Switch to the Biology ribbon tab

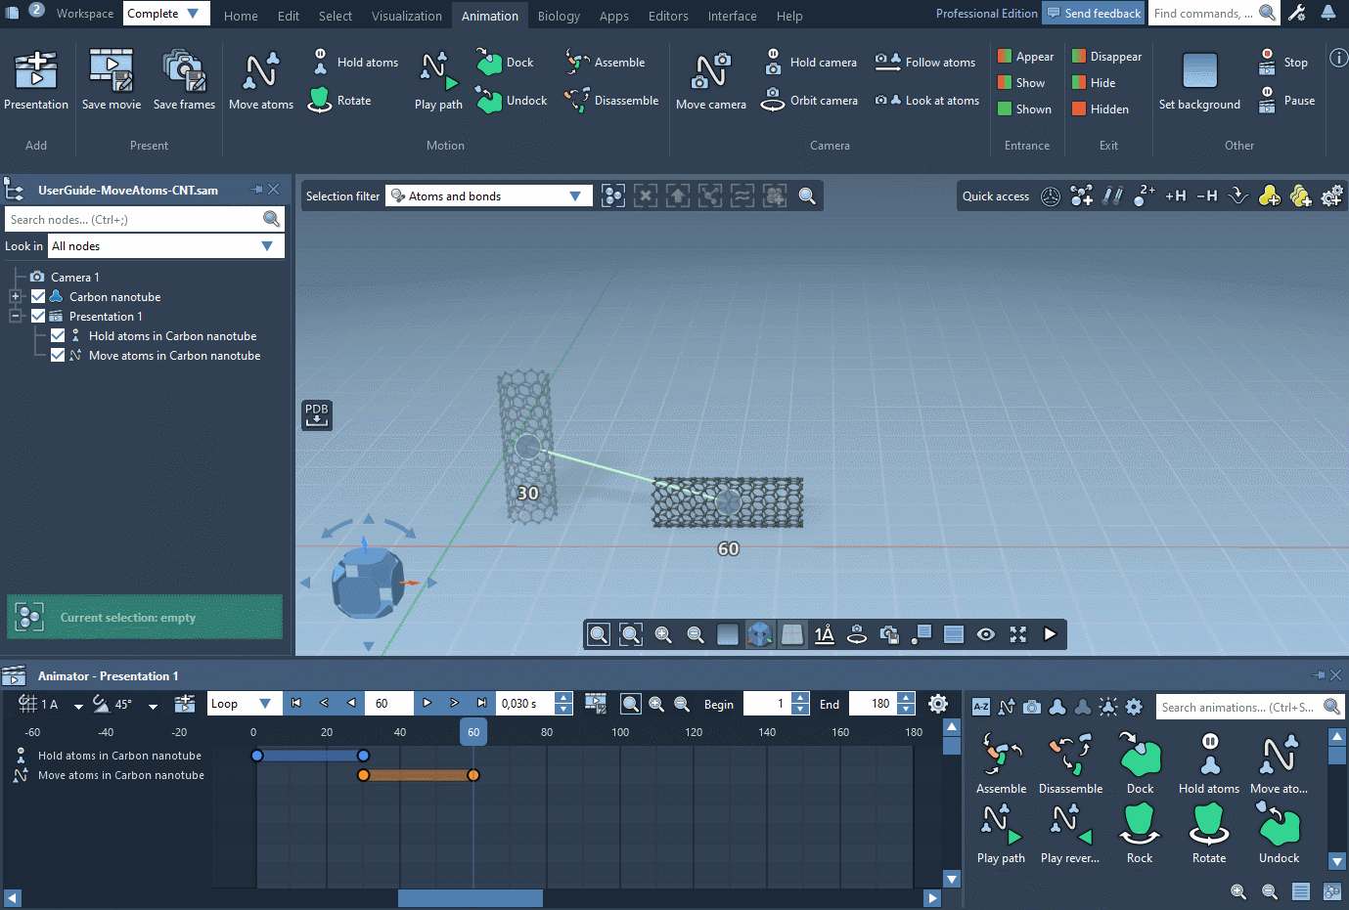click(x=559, y=16)
